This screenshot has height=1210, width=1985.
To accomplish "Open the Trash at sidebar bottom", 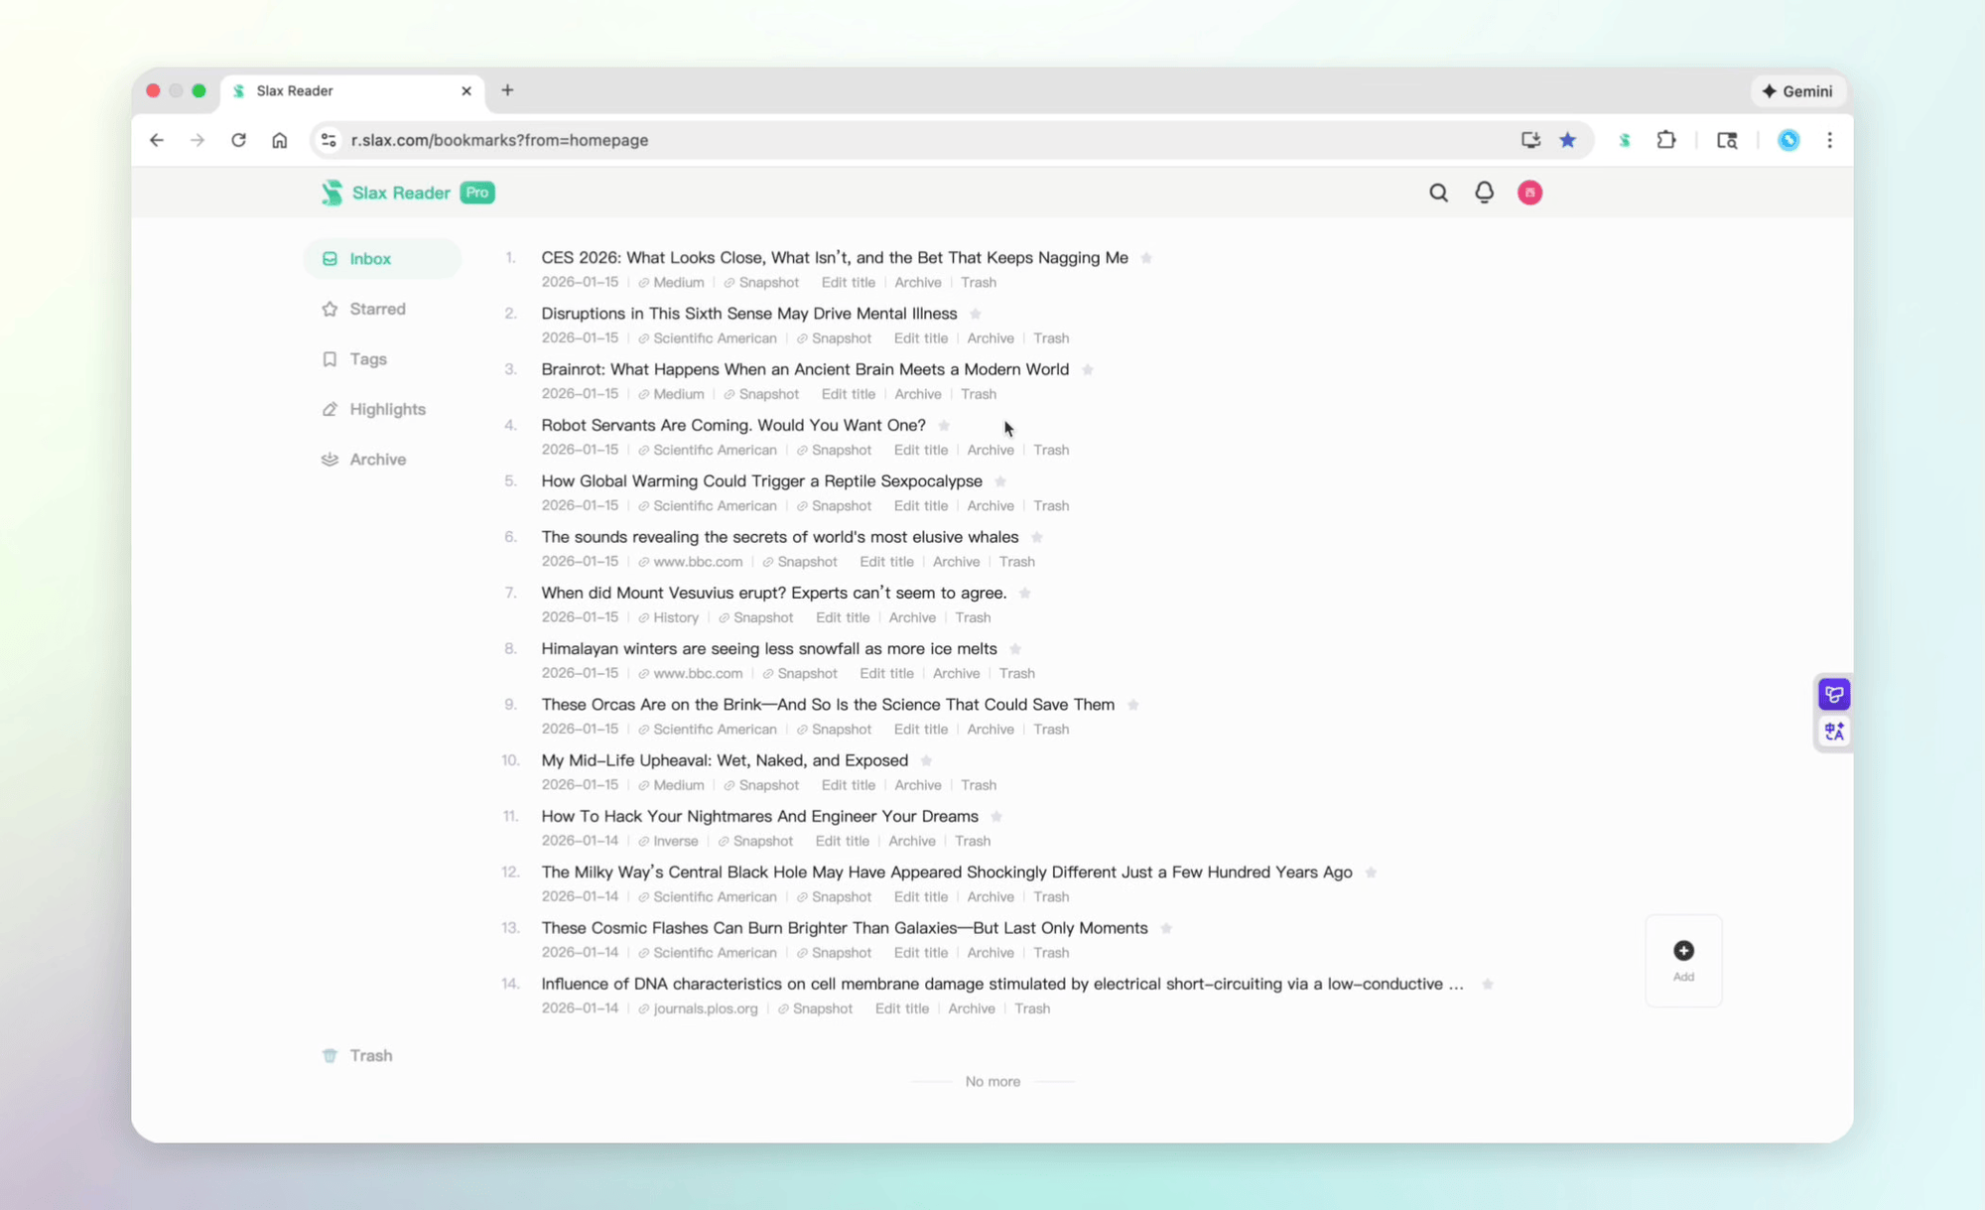I will tap(371, 1055).
